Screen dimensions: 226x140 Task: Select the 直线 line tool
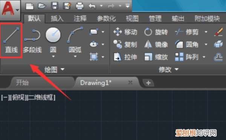[x=11, y=40]
